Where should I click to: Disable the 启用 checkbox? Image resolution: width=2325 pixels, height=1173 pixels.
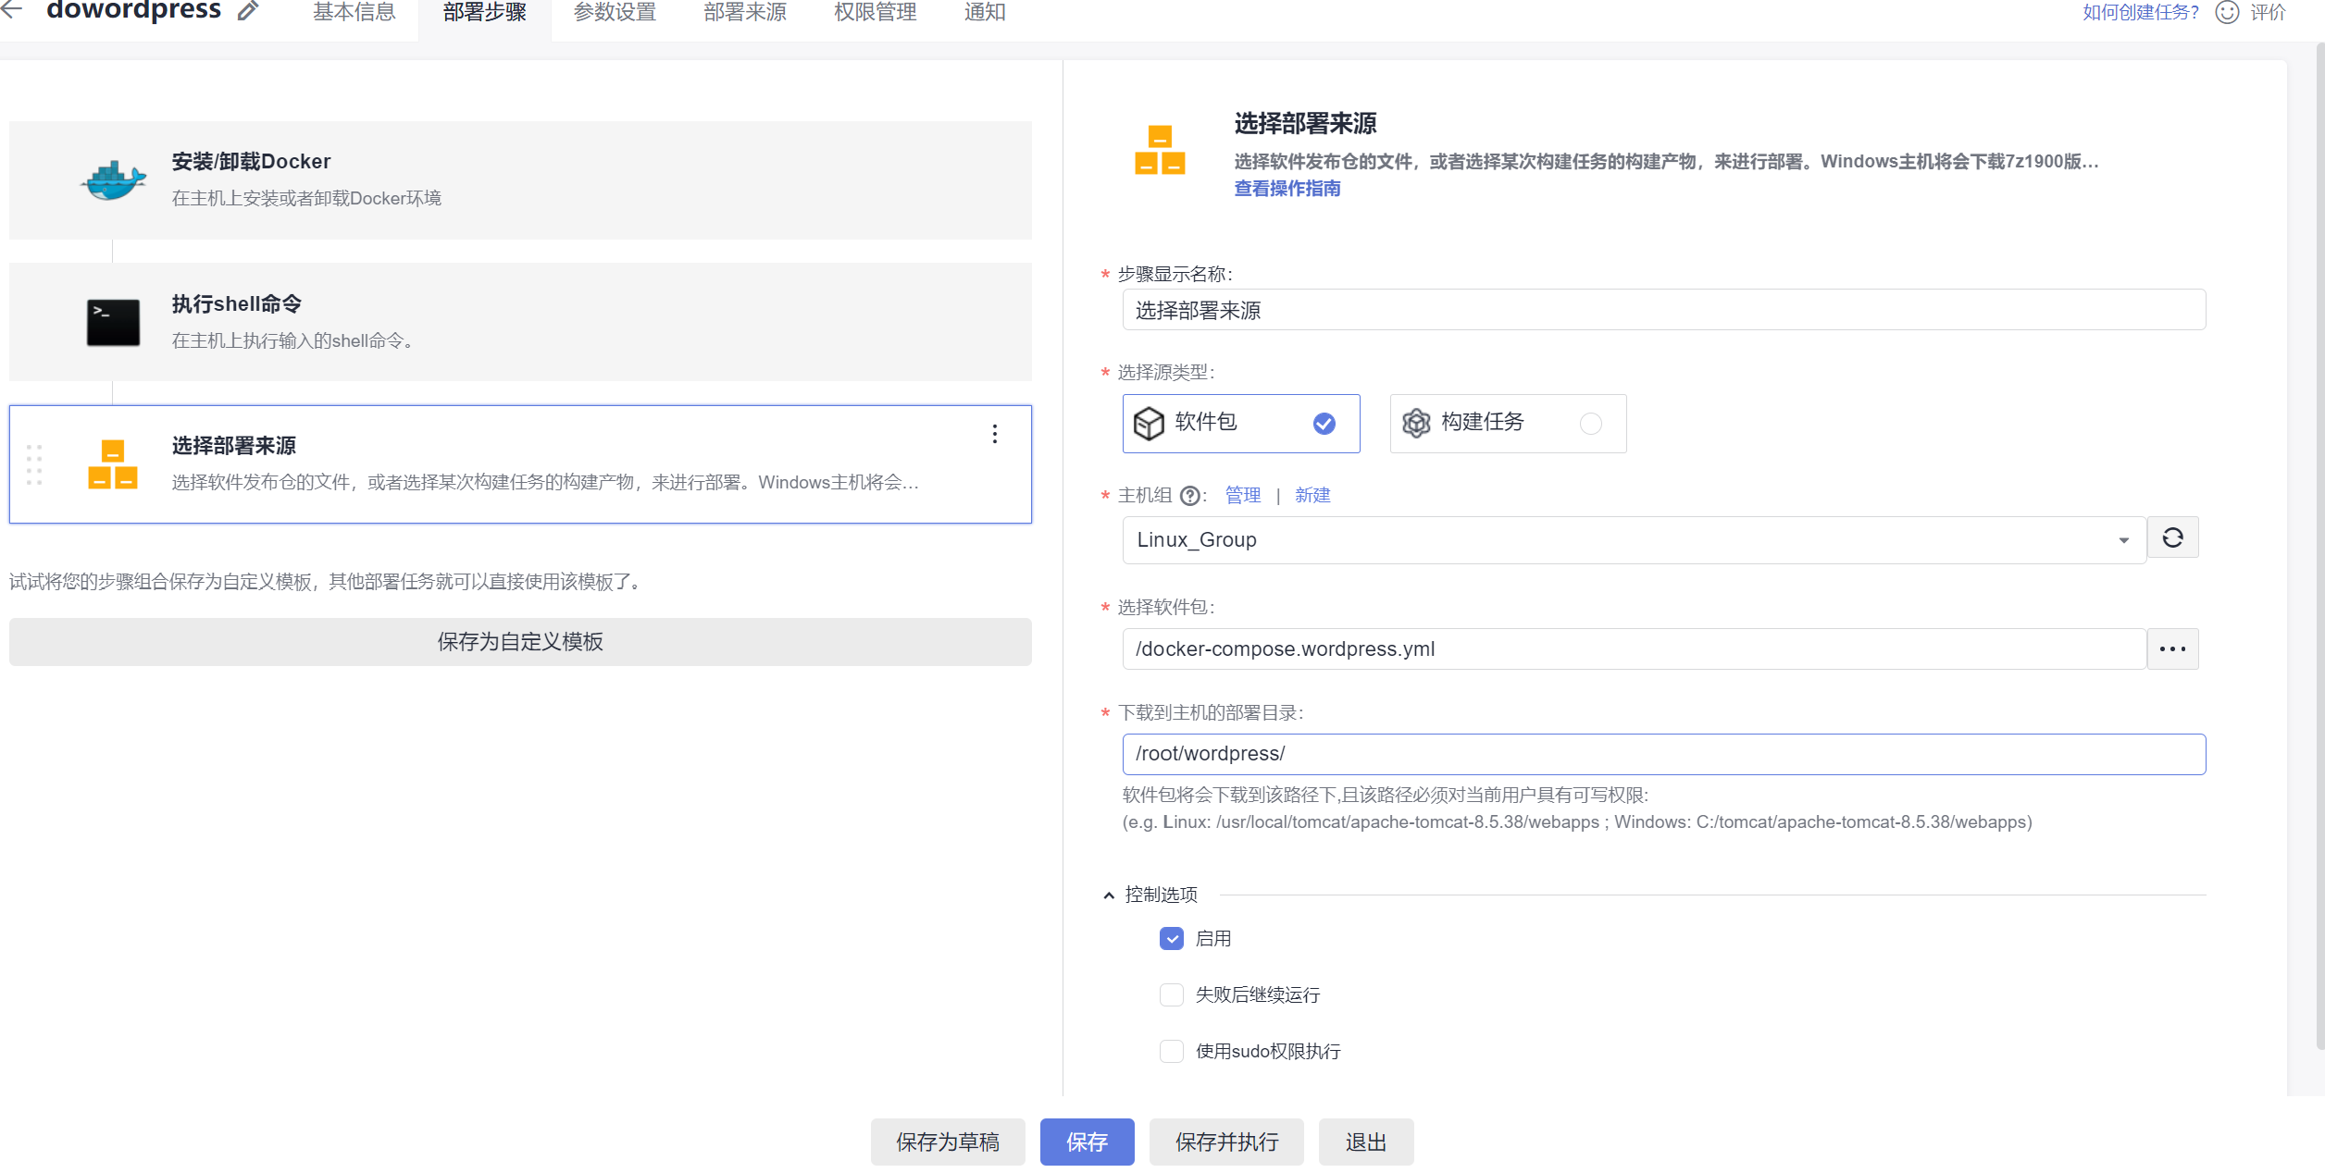(1172, 939)
